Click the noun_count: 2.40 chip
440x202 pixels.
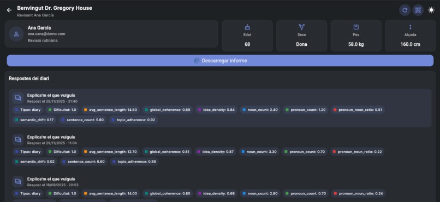coord(260,110)
